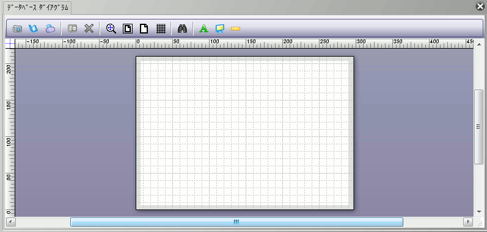Screen dimensions: 487x232
Task: Toggle the grid display icon
Action: click(x=161, y=29)
